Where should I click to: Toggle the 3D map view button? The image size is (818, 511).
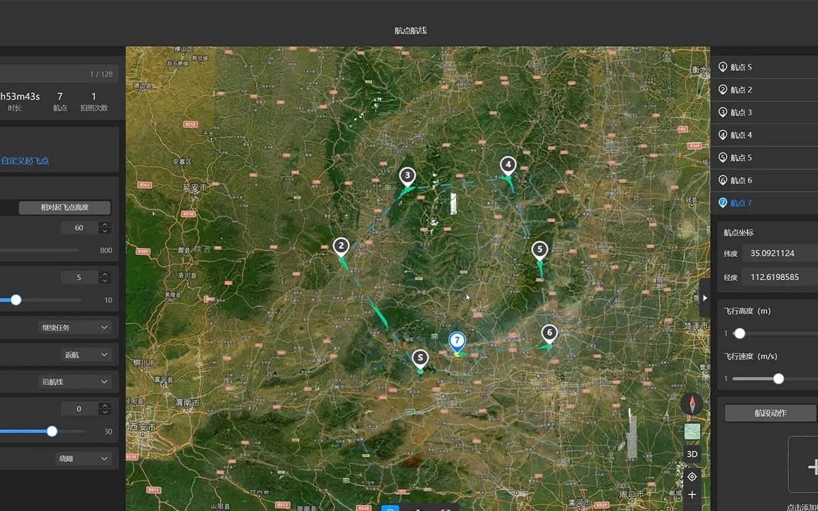point(692,454)
